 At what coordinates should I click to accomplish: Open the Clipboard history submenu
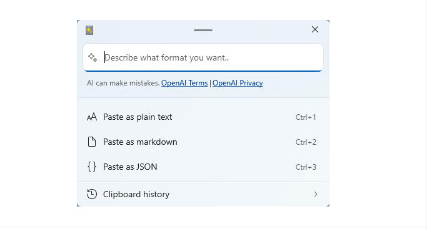tap(203, 194)
